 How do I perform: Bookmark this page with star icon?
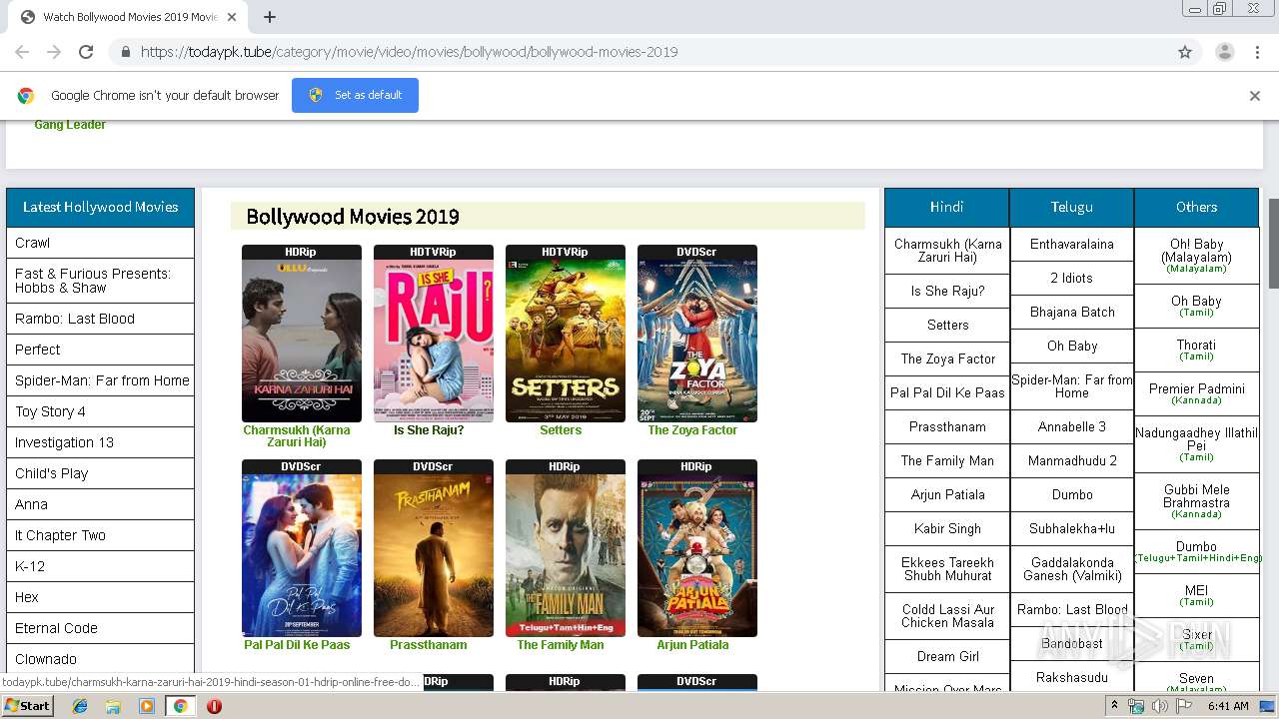click(1185, 52)
